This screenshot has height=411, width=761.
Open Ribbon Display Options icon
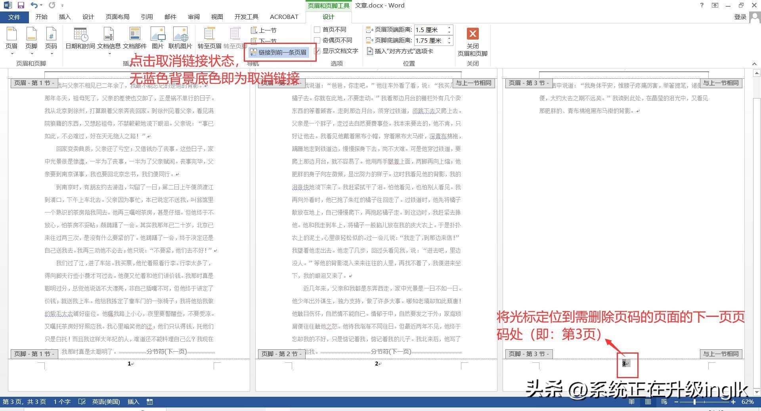pos(715,5)
